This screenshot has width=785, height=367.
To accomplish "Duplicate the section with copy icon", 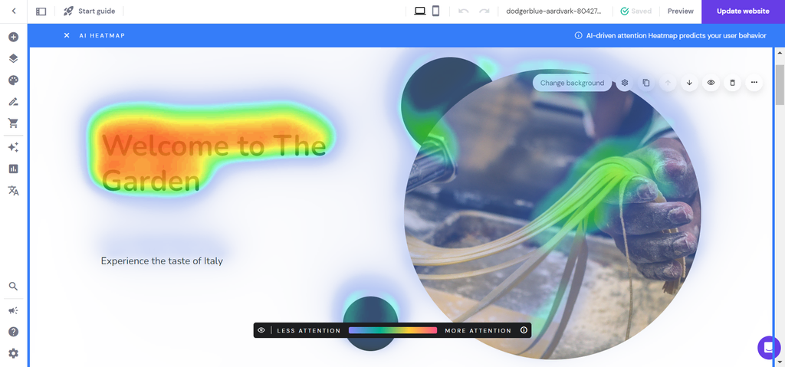I will point(646,83).
